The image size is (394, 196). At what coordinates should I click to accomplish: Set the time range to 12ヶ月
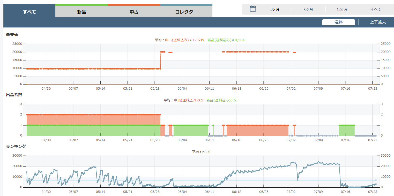tap(342, 9)
